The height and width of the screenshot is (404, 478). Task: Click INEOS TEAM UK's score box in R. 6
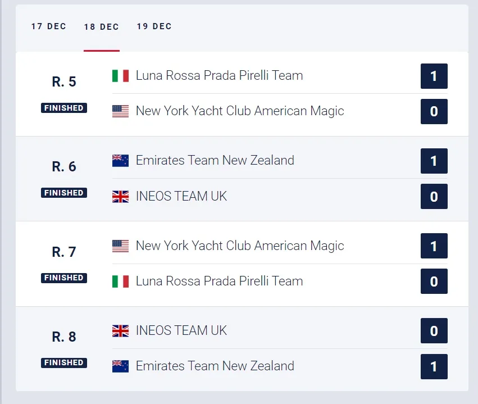point(434,196)
